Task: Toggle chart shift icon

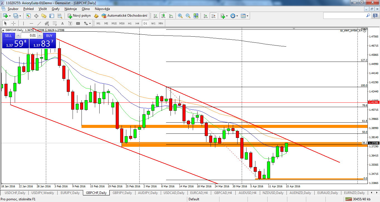Action: click(x=214, y=16)
